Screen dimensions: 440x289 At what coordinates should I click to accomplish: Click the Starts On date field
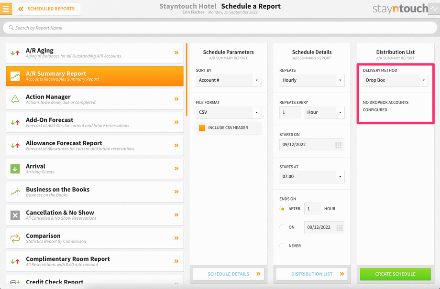[312, 145]
